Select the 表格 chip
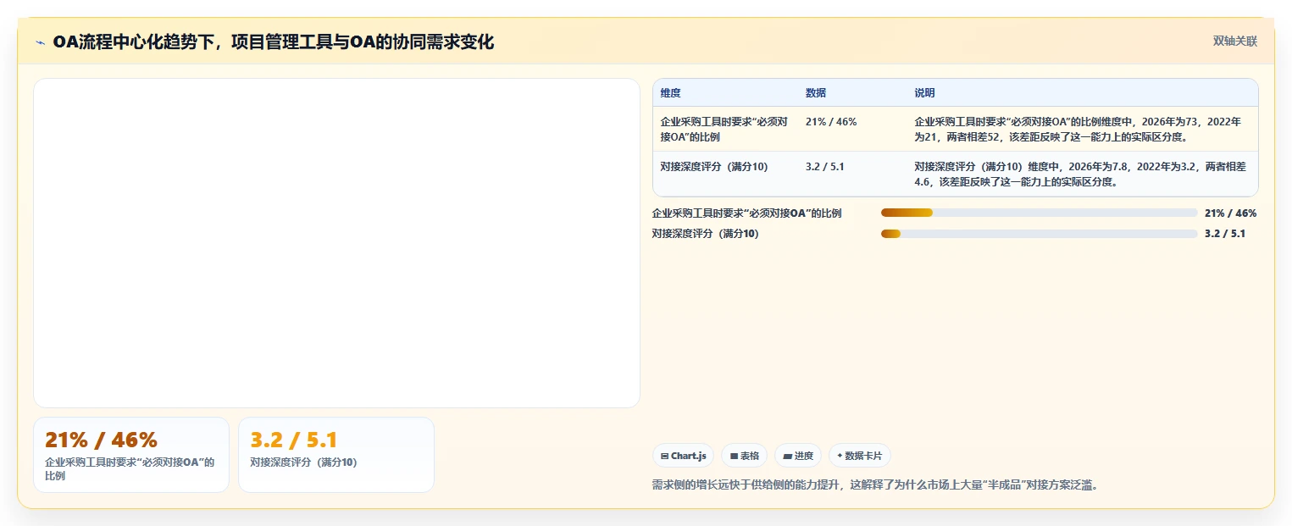Screen dimensions: 1292x526 (744, 456)
